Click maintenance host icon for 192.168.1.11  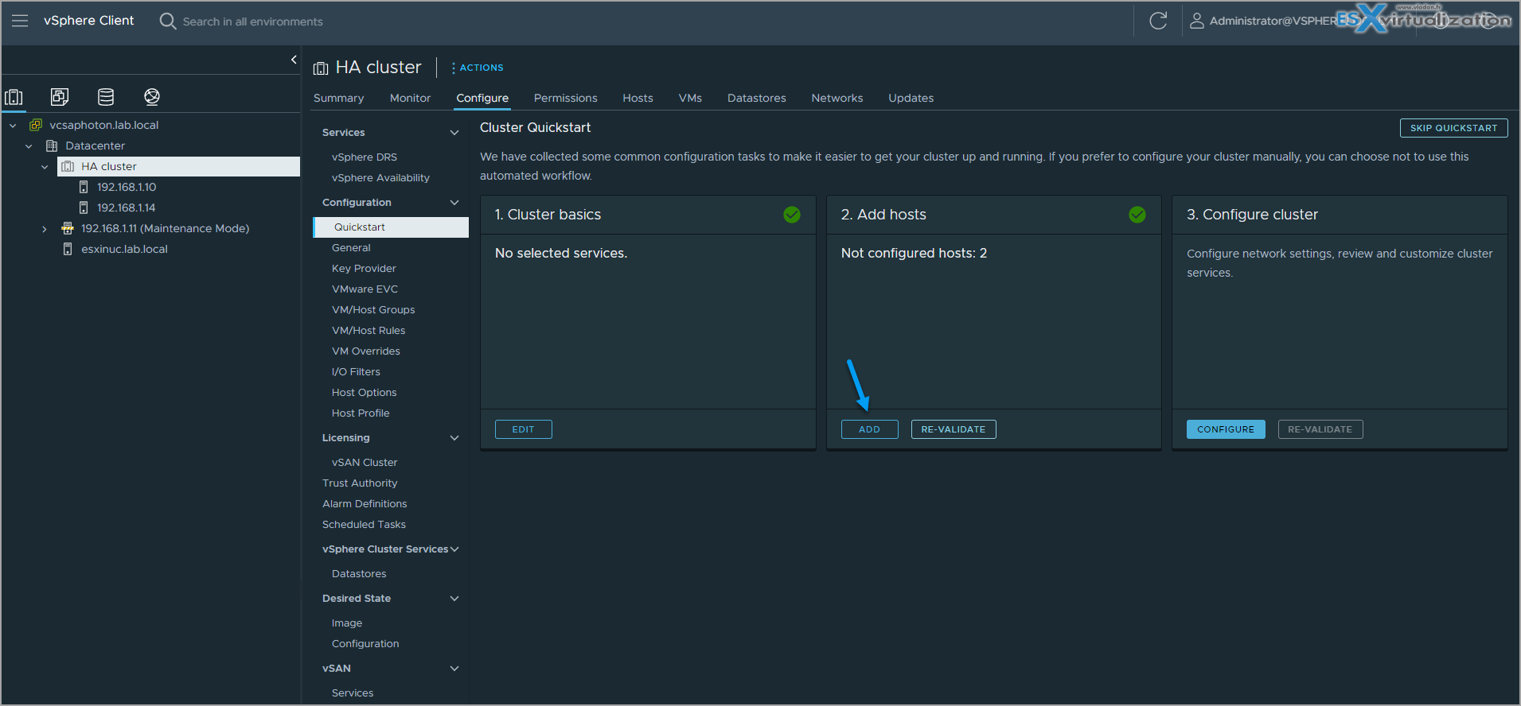tap(68, 228)
